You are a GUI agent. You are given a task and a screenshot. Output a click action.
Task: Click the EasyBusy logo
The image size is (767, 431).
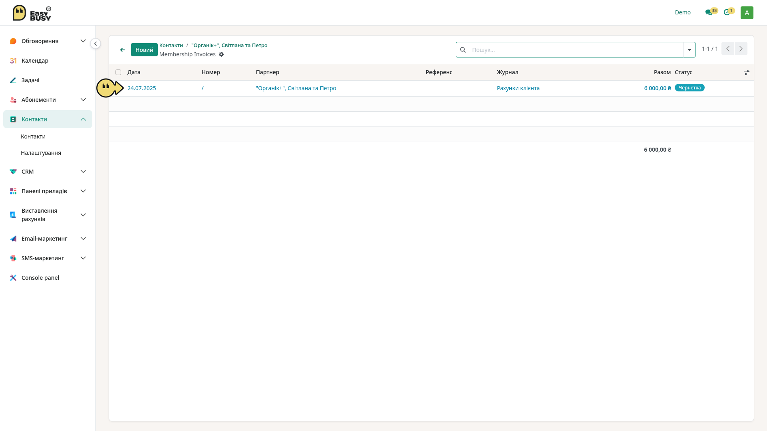click(x=32, y=13)
